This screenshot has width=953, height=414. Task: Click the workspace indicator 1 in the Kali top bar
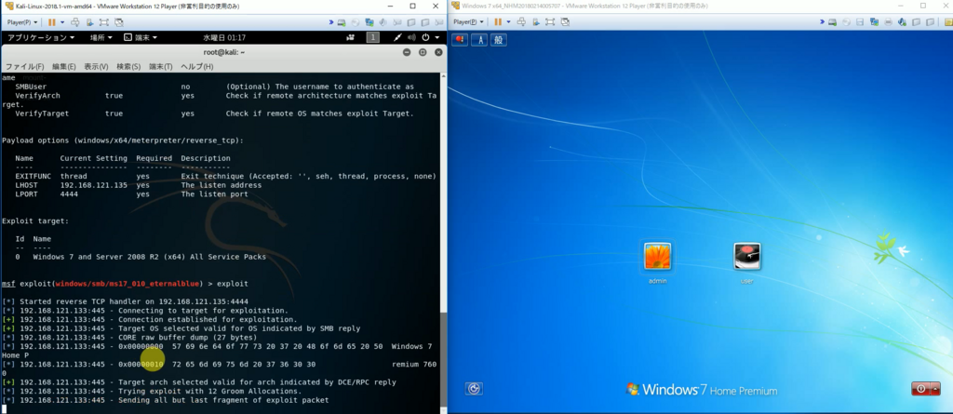pyautogui.click(x=372, y=38)
